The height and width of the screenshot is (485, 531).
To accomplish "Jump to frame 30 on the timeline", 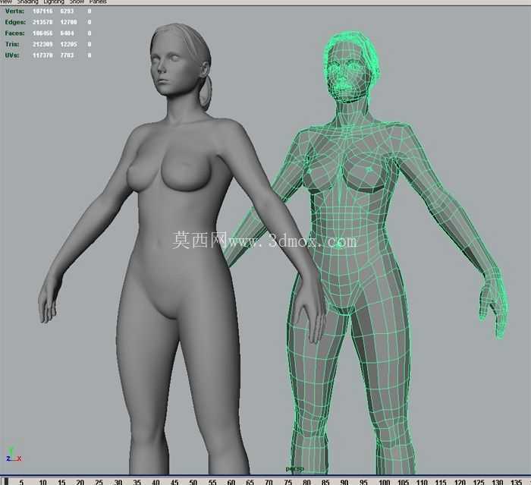I will point(118,482).
